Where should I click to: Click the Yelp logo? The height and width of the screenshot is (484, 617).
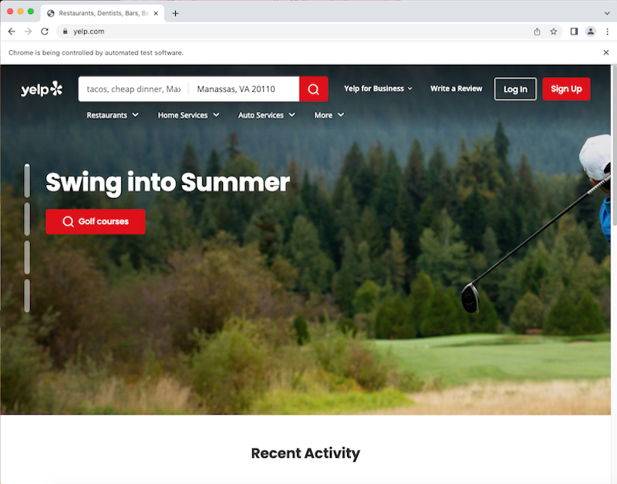(x=42, y=89)
